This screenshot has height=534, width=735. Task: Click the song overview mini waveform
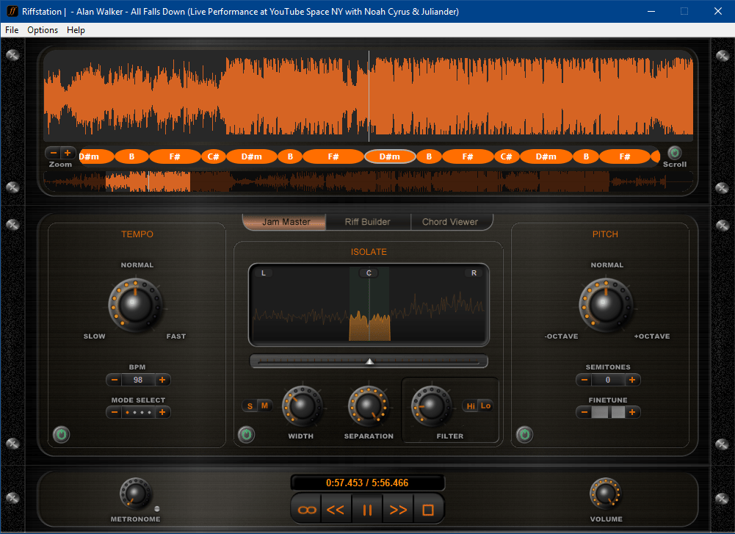pos(368,181)
